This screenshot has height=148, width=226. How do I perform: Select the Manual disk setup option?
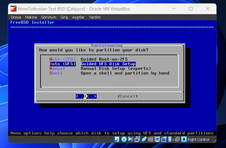tap(57, 68)
